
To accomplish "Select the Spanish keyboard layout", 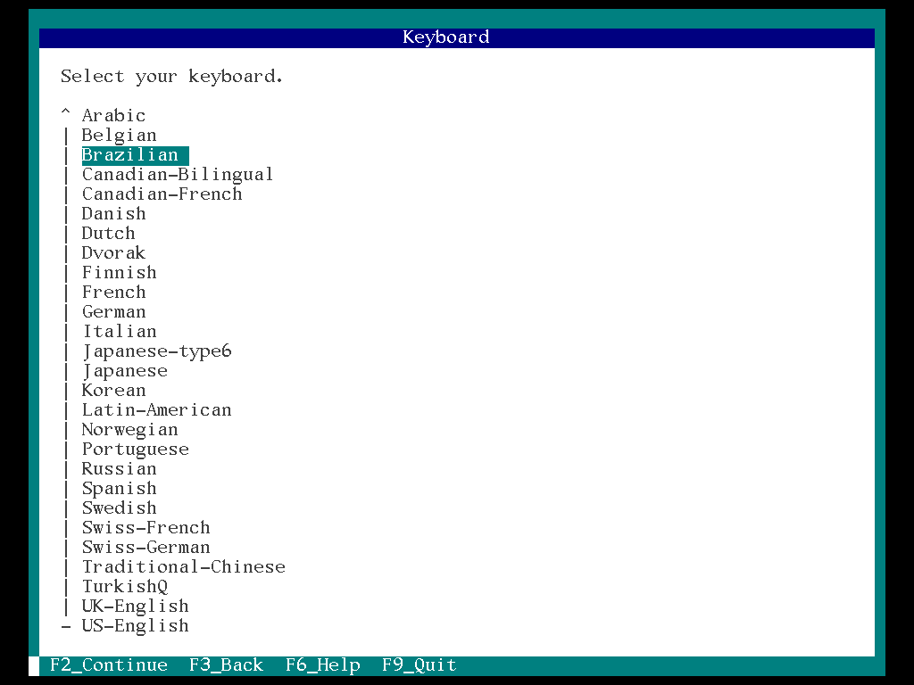I will (119, 489).
